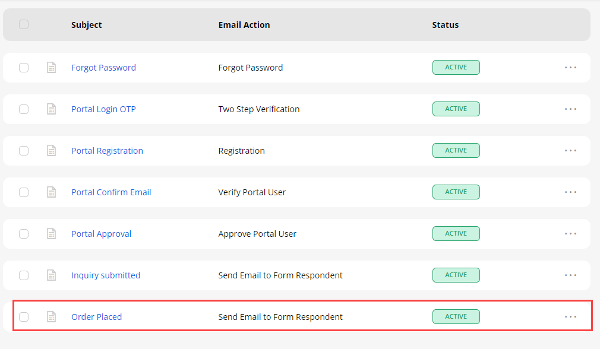Screen dimensions: 600x349
Task: Expand actions menu for Portal Confirm Email
Action: [570, 192]
